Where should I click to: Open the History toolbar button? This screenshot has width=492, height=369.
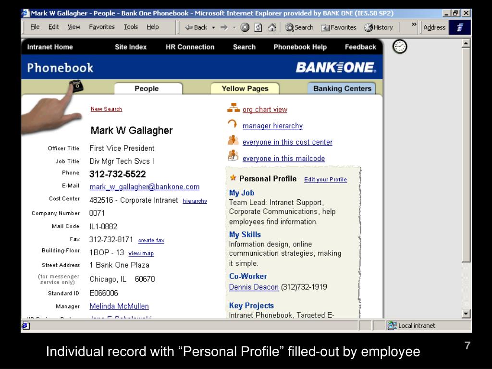click(379, 27)
